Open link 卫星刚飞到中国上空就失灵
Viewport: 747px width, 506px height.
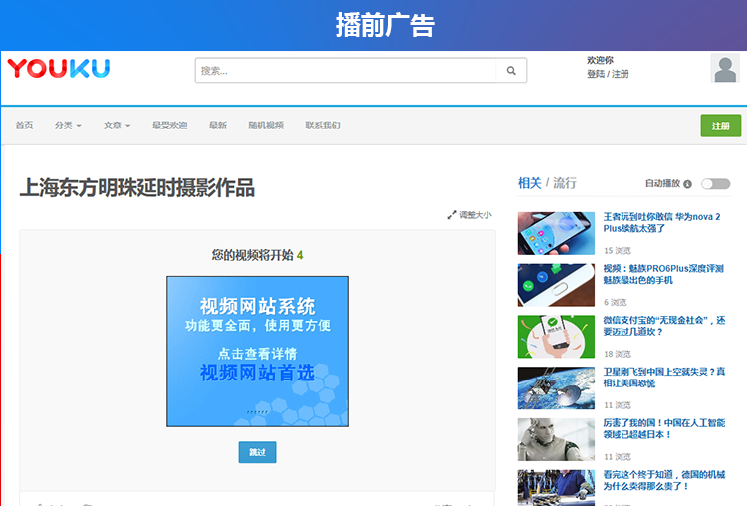[664, 378]
